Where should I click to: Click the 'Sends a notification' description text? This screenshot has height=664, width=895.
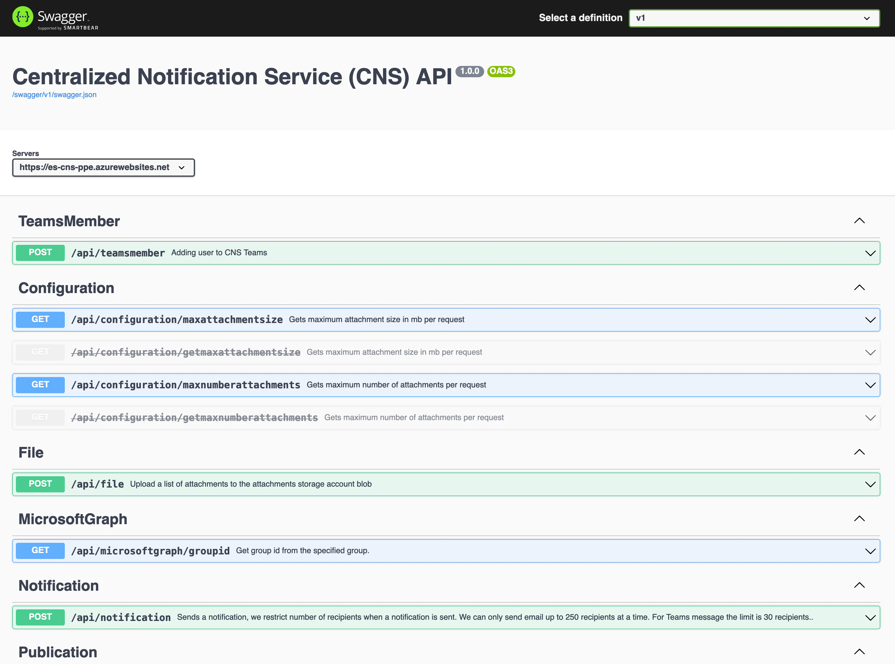coord(495,617)
